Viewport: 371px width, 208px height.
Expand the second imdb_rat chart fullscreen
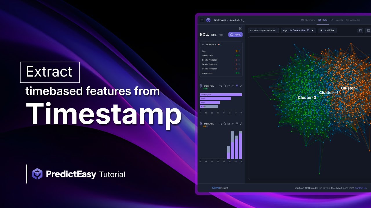[x=241, y=124]
